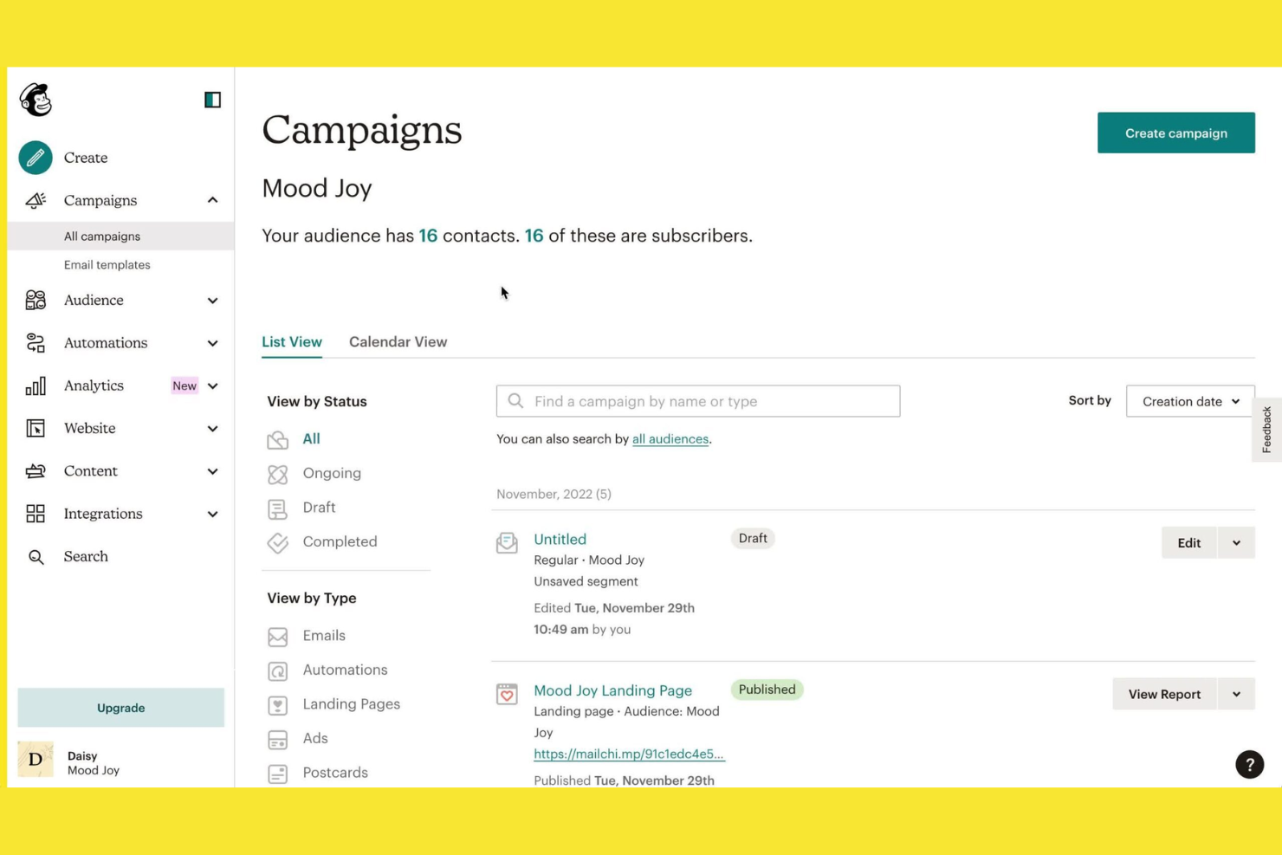Open the mailchi.mp landing page URL
The width and height of the screenshot is (1282, 855).
[629, 754]
